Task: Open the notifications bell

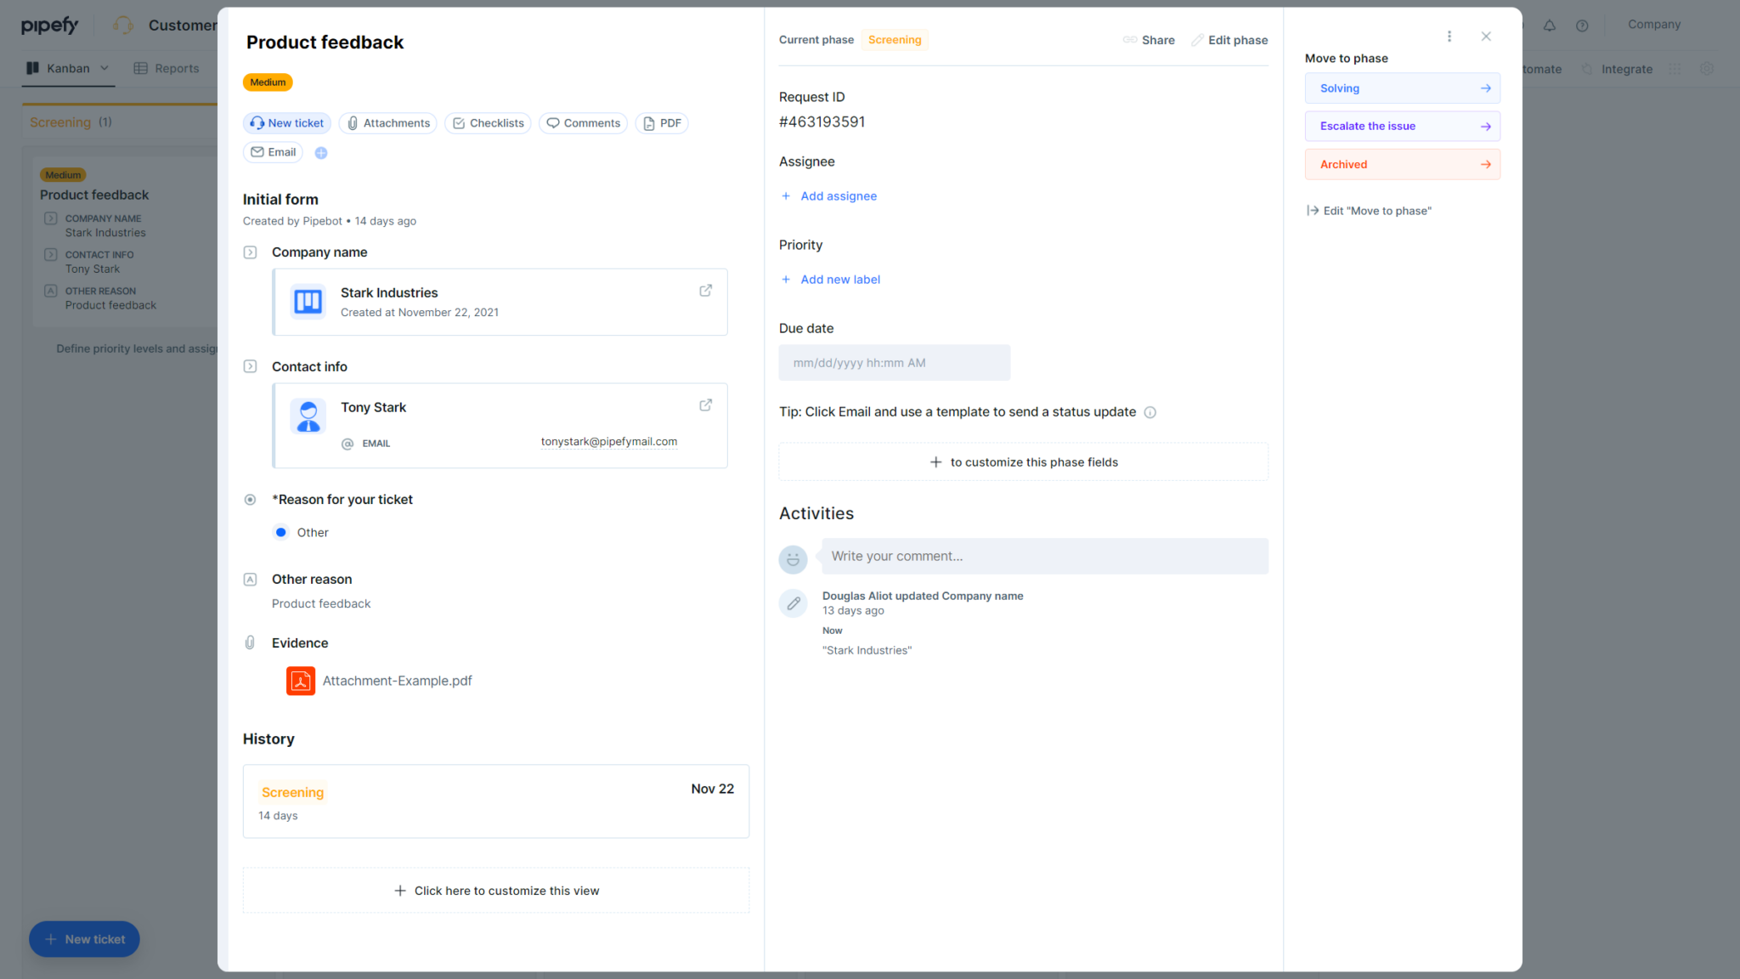Action: [1550, 25]
